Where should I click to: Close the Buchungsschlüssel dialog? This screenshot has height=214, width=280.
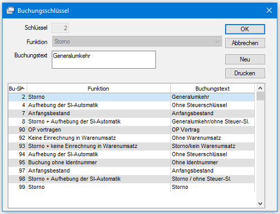tap(269, 11)
